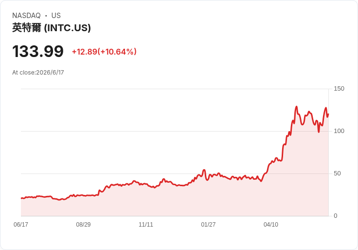Click the US market label
This screenshot has height=250, width=358.
[x=56, y=16]
